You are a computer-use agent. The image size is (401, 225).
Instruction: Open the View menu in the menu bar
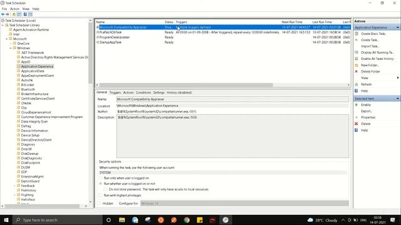pyautogui.click(x=26, y=9)
